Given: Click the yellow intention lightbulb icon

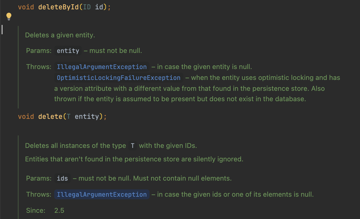Looking at the screenshot, I should pyautogui.click(x=9, y=16).
